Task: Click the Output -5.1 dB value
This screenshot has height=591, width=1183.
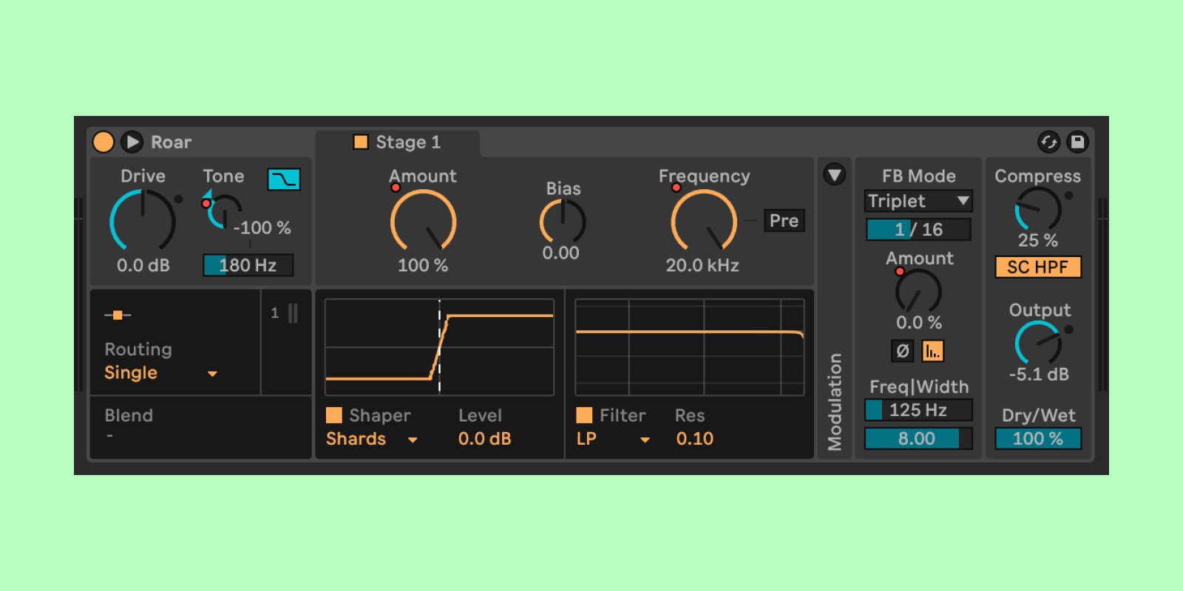Action: [x=1039, y=375]
